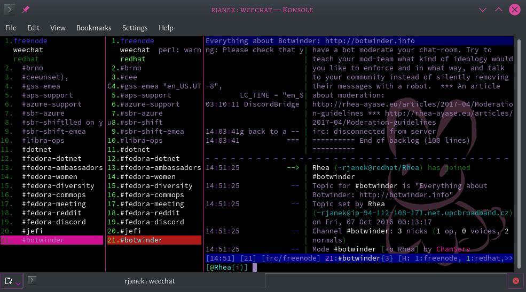Select #fedora-discord in the left buffer list
The height and width of the screenshot is (292, 526).
pyautogui.click(x=54, y=222)
